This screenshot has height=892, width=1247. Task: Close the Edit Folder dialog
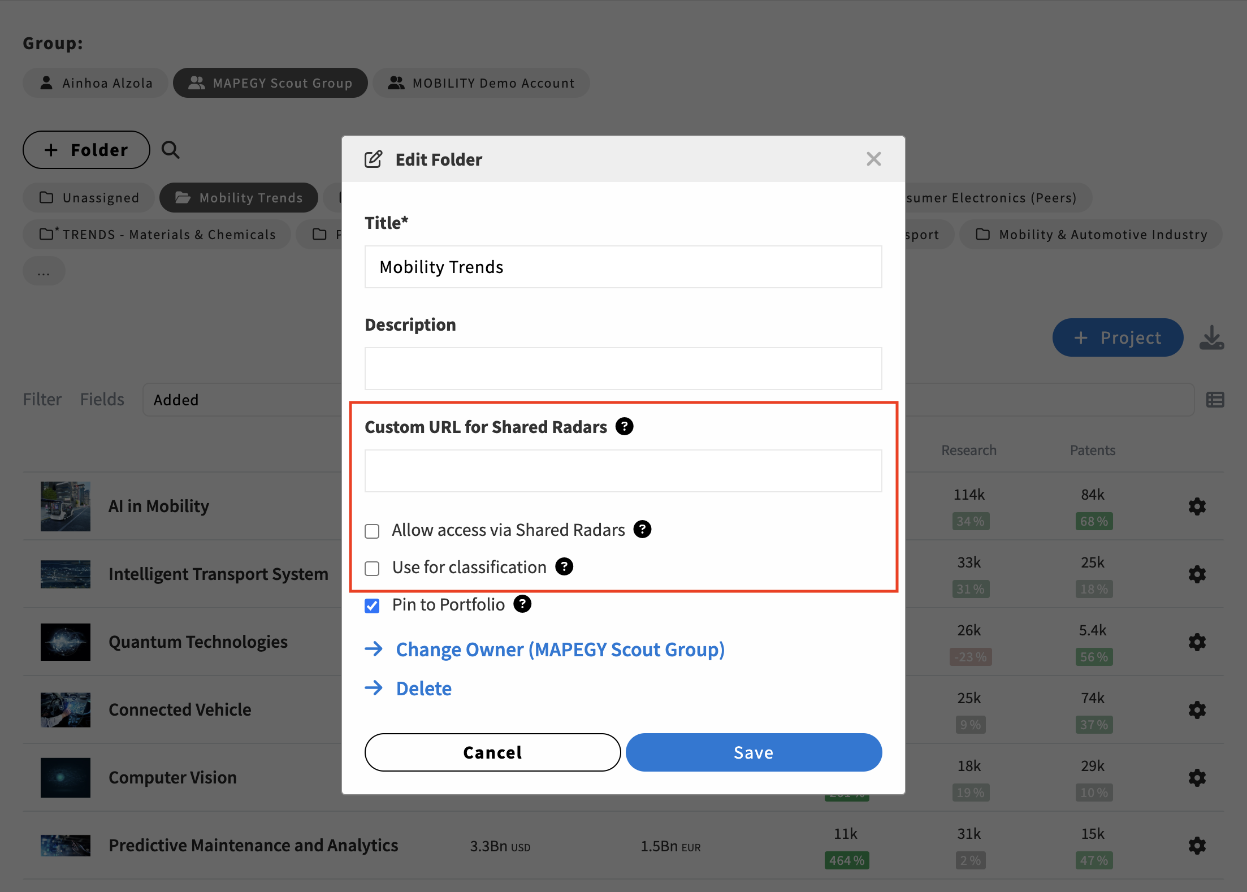(x=873, y=159)
